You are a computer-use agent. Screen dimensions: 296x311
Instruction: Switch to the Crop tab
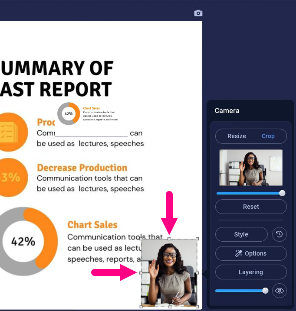(268, 136)
